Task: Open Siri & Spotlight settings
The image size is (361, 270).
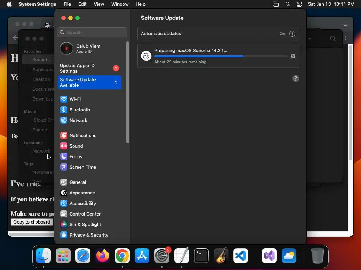Action: [x=90, y=225]
